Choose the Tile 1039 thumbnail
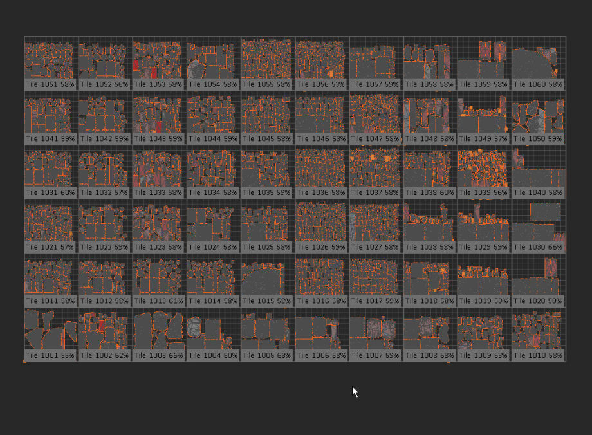This screenshot has width=592, height=435. (x=484, y=167)
